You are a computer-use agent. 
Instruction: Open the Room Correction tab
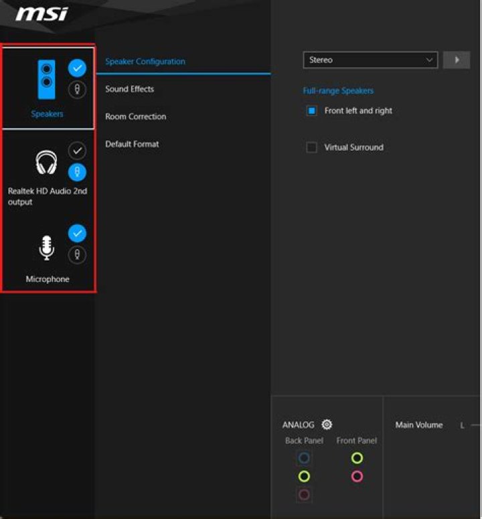coord(136,117)
